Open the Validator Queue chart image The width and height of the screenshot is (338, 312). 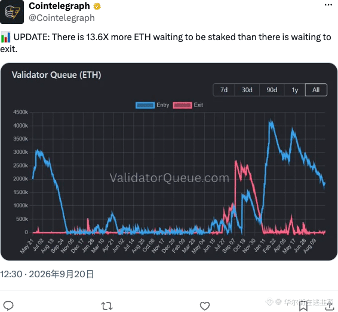tap(169, 162)
